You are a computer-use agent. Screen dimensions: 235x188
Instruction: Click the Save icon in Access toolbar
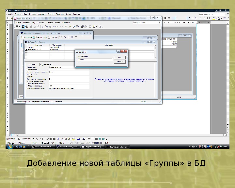coord(23,27)
